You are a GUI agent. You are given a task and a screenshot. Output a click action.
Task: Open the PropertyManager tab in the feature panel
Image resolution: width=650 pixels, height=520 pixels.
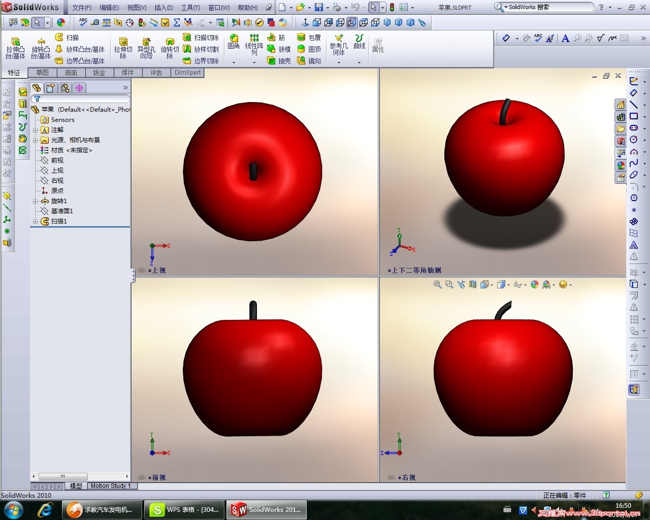(50, 88)
